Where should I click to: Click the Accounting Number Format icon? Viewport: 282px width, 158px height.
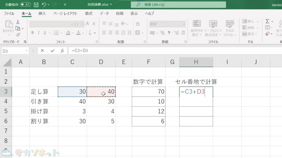(x=152, y=33)
